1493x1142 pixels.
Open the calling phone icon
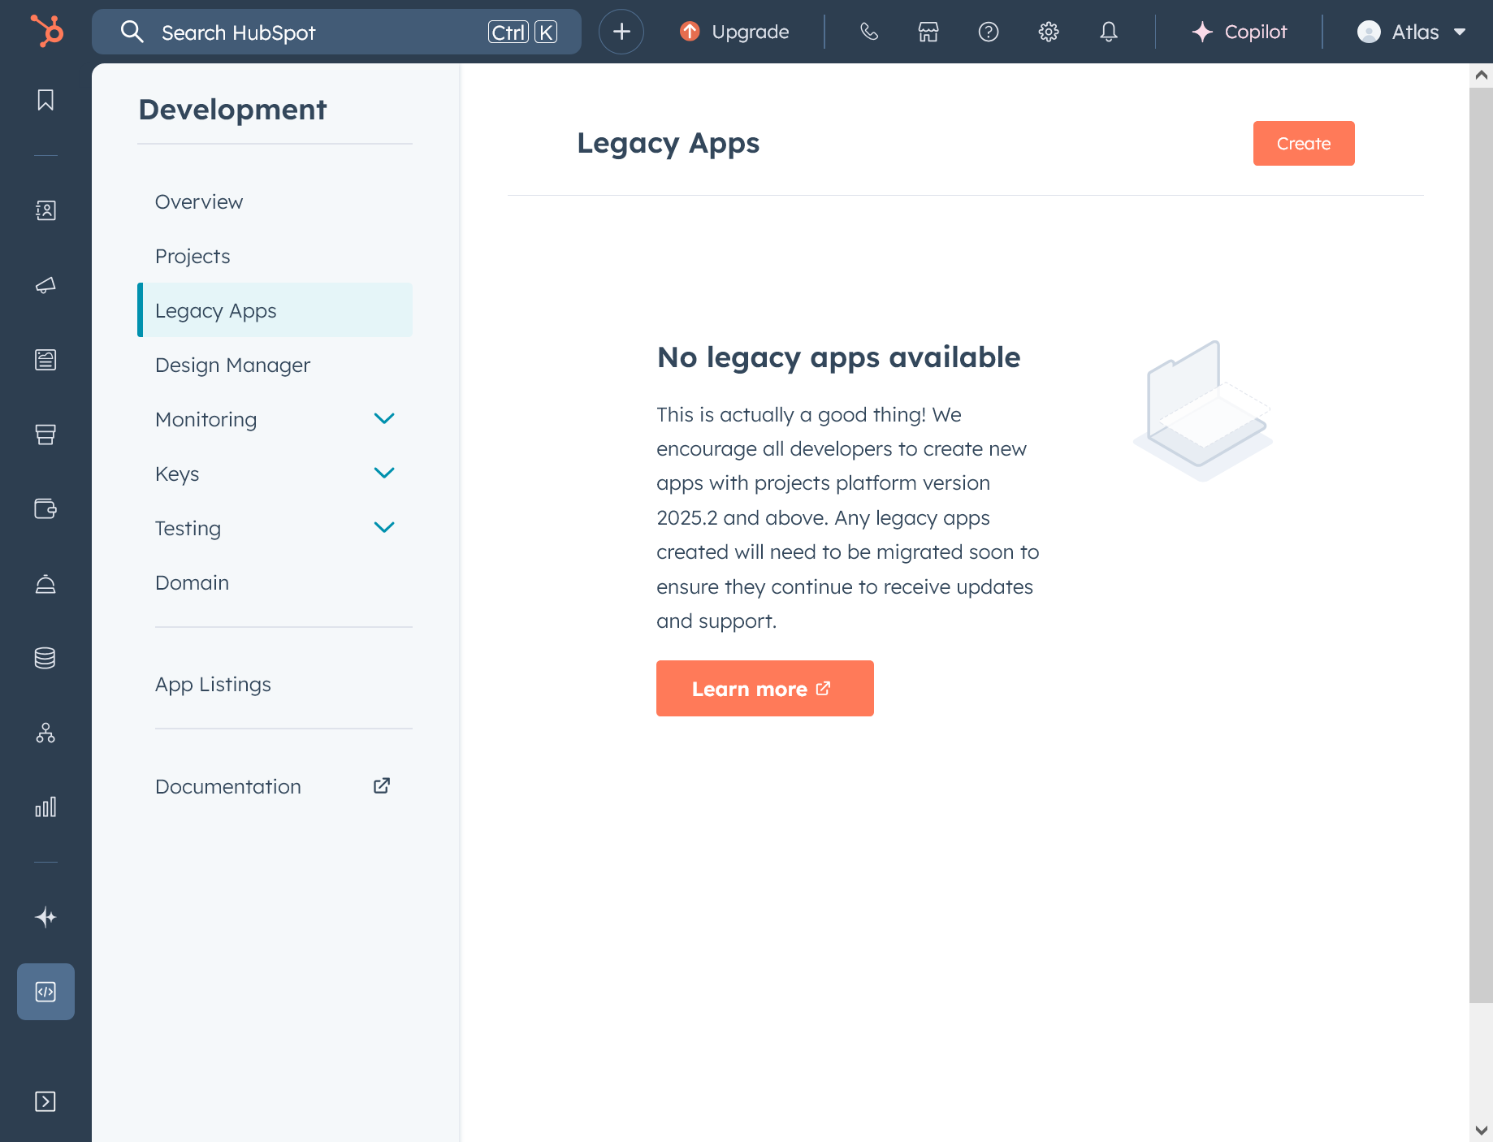click(x=869, y=32)
